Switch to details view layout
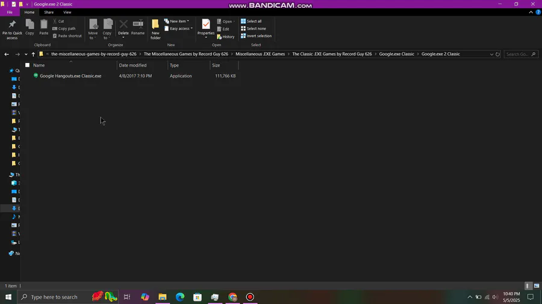This screenshot has height=304, width=542. (x=528, y=286)
